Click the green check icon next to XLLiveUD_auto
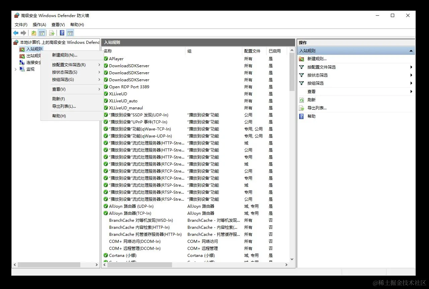 click(106, 101)
